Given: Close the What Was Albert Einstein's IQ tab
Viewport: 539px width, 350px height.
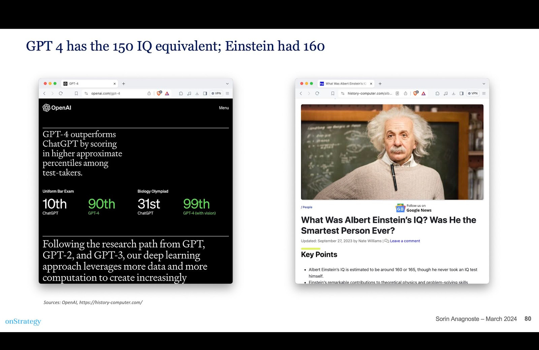Looking at the screenshot, I should 371,84.
